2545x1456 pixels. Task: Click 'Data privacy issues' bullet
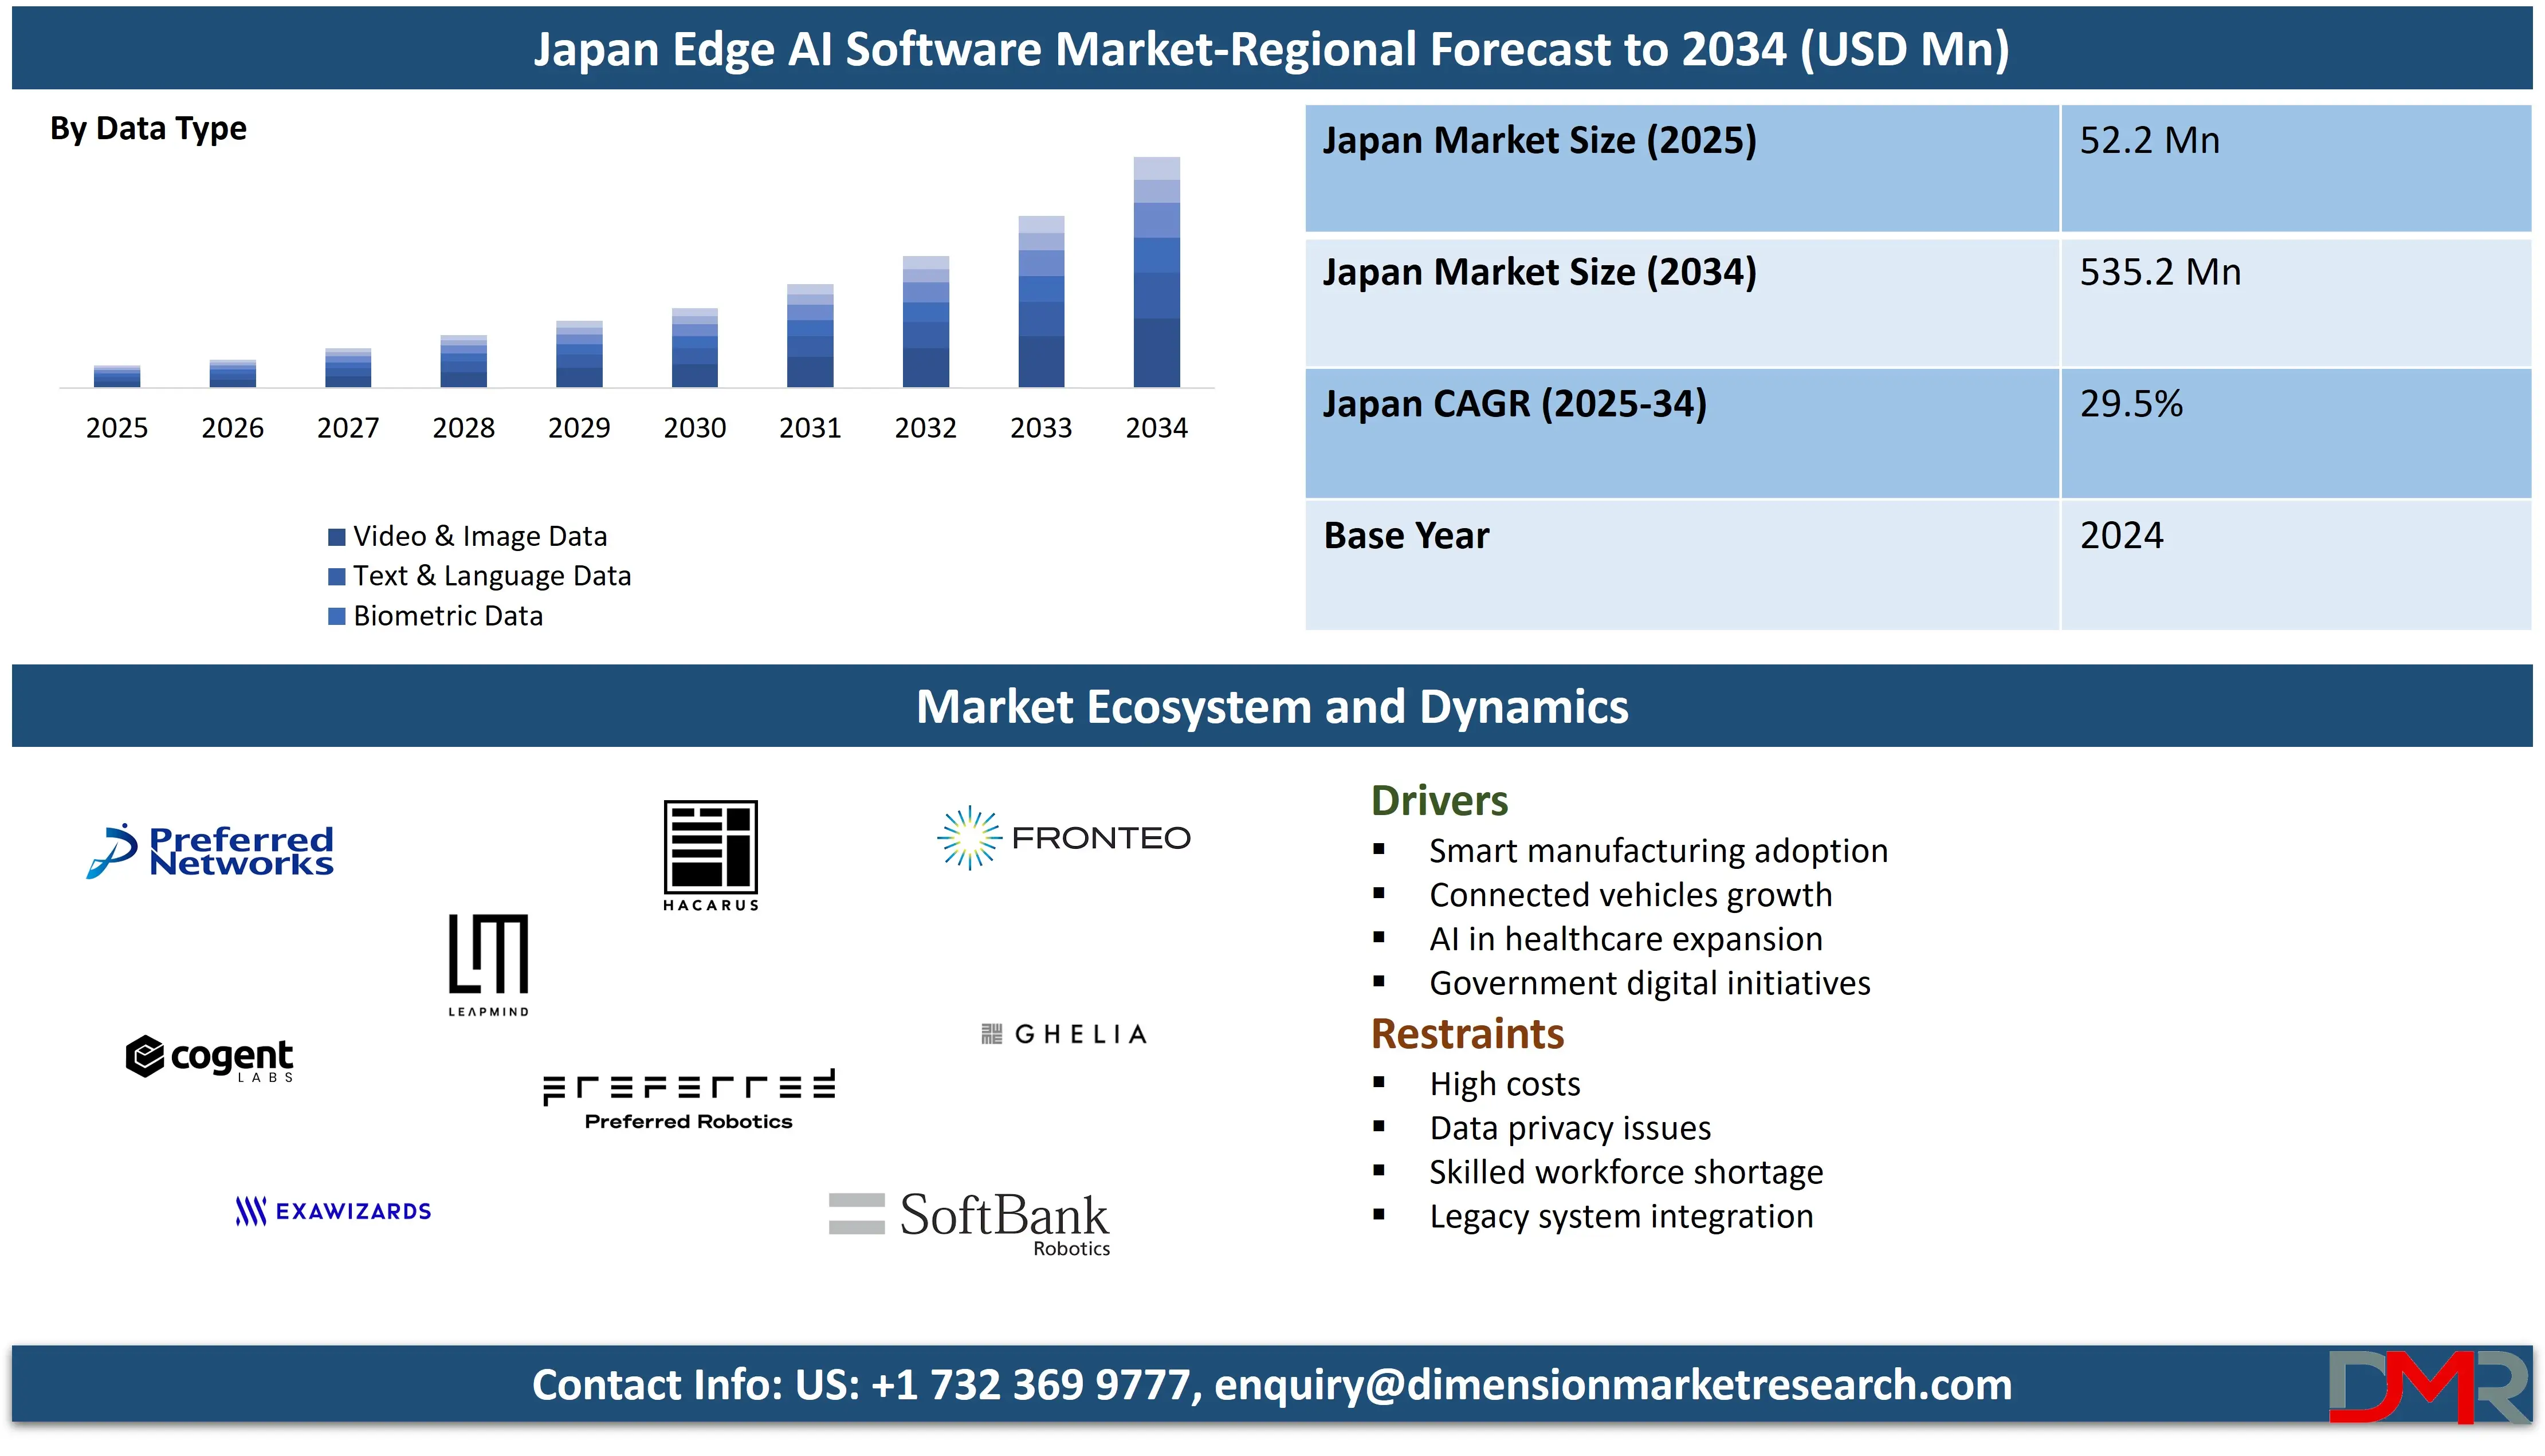[x=1570, y=1128]
